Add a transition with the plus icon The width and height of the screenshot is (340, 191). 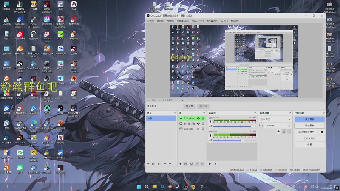278,131
